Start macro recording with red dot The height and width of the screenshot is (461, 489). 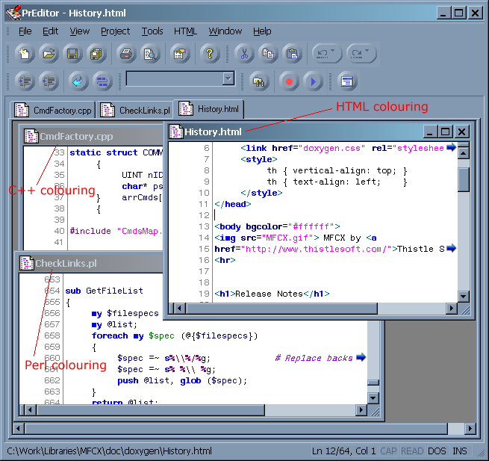[289, 81]
